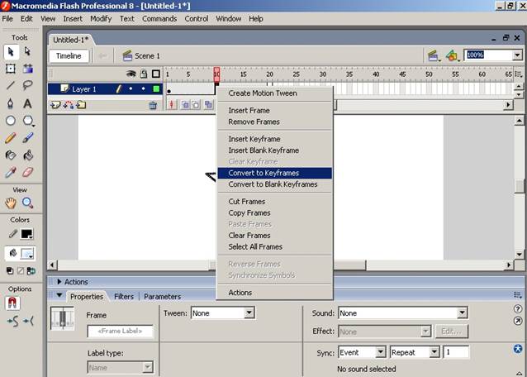Screen dimensions: 527x377
Task: Select the Eraser tool
Action: pos(27,173)
